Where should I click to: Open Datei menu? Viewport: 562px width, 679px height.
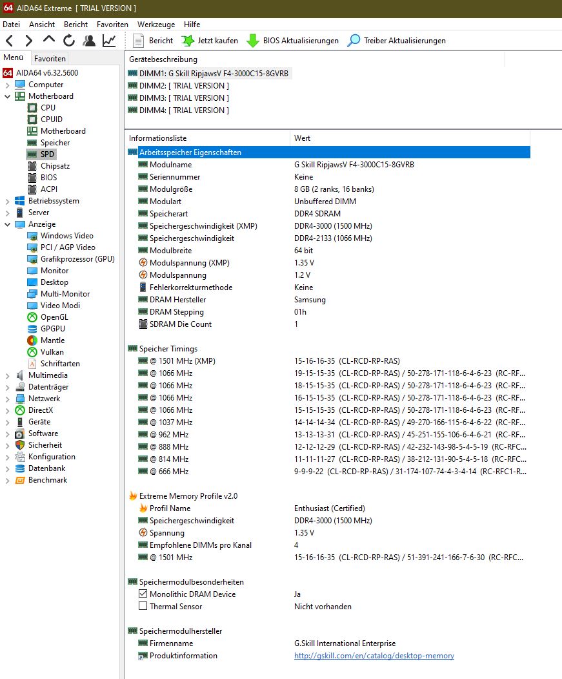[11, 25]
